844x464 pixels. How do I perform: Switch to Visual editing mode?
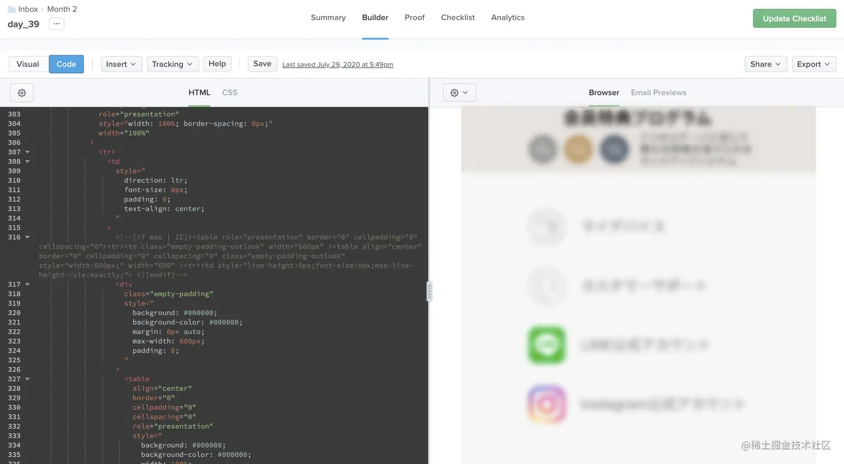click(27, 64)
